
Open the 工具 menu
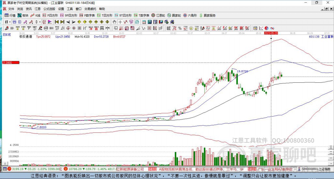click(70, 9)
